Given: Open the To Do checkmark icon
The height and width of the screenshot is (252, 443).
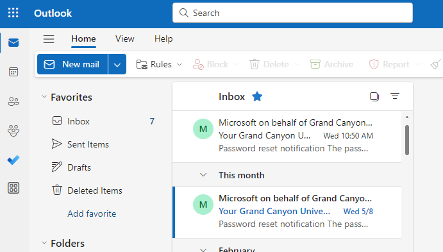Looking at the screenshot, I should [x=13, y=160].
